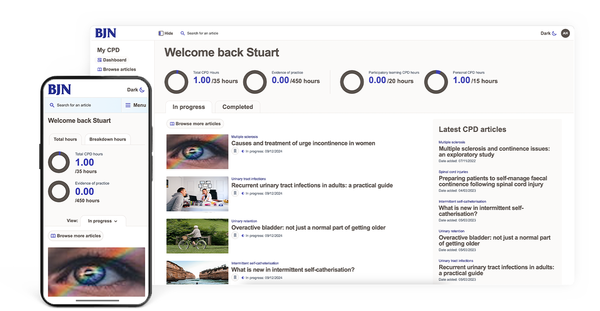Screen dimensions: 600x311
Task: Switch to the Breakdown hours tab on mobile
Action: (107, 139)
